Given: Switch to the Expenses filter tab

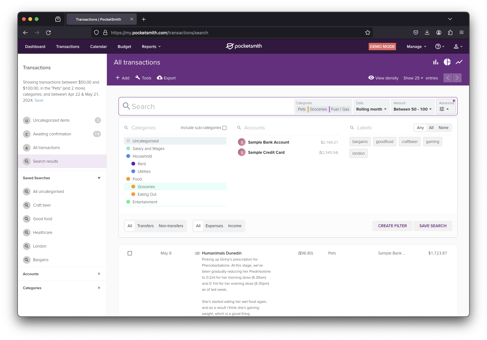Looking at the screenshot, I should click(x=214, y=226).
